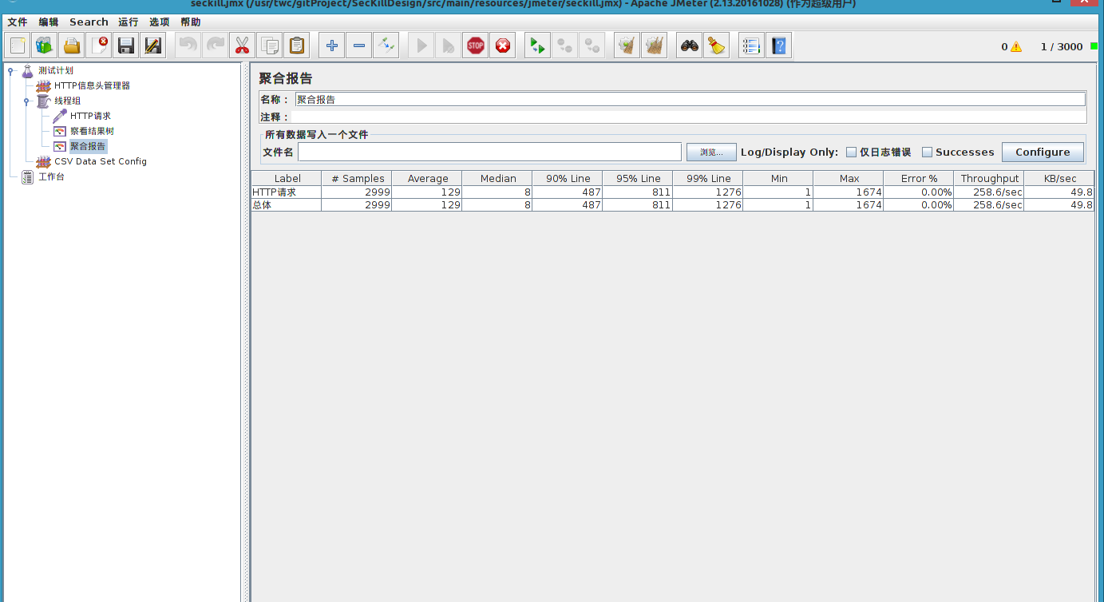Start the test with play icon
This screenshot has width=1104, height=602.
click(x=421, y=46)
